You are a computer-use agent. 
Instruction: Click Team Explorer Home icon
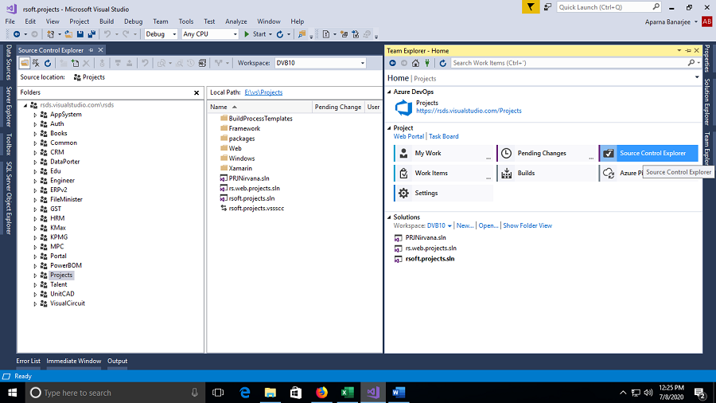click(x=415, y=63)
